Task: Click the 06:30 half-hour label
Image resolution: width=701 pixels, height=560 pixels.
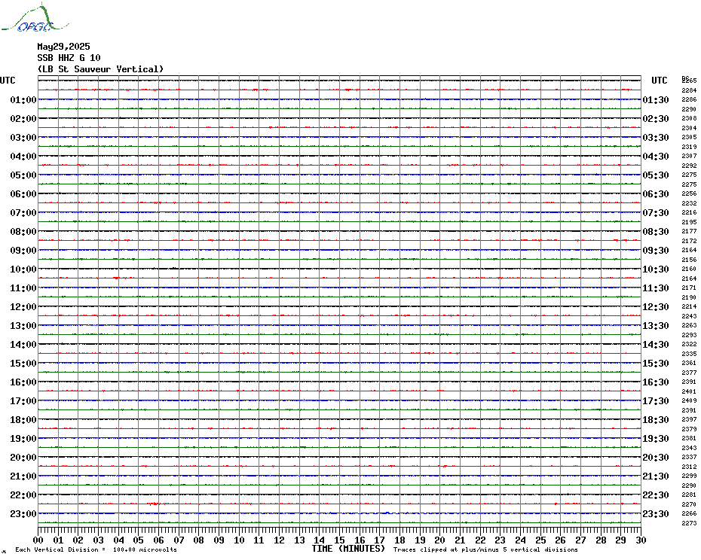Action: 656,193
